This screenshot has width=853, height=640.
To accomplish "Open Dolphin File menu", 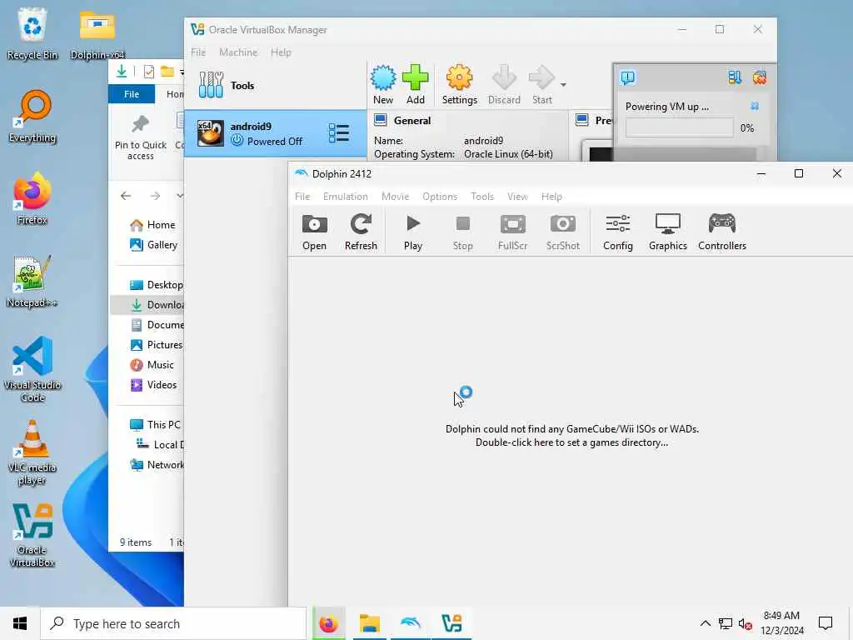I will [302, 197].
